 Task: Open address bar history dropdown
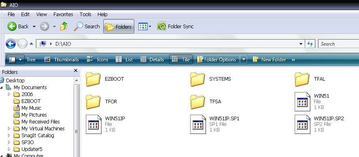(301, 44)
